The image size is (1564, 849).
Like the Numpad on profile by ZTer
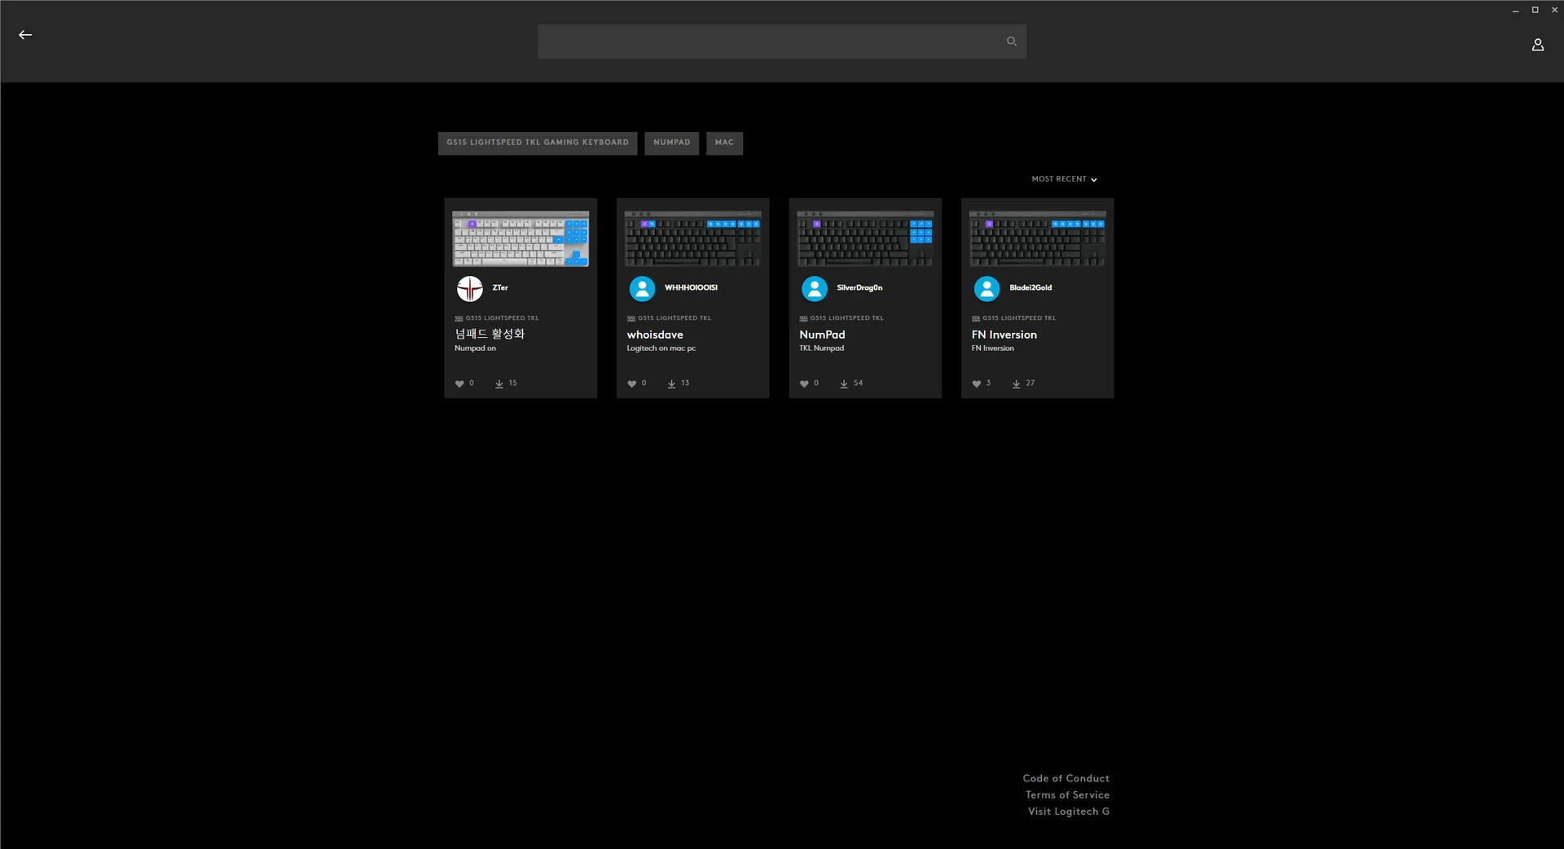(x=459, y=383)
